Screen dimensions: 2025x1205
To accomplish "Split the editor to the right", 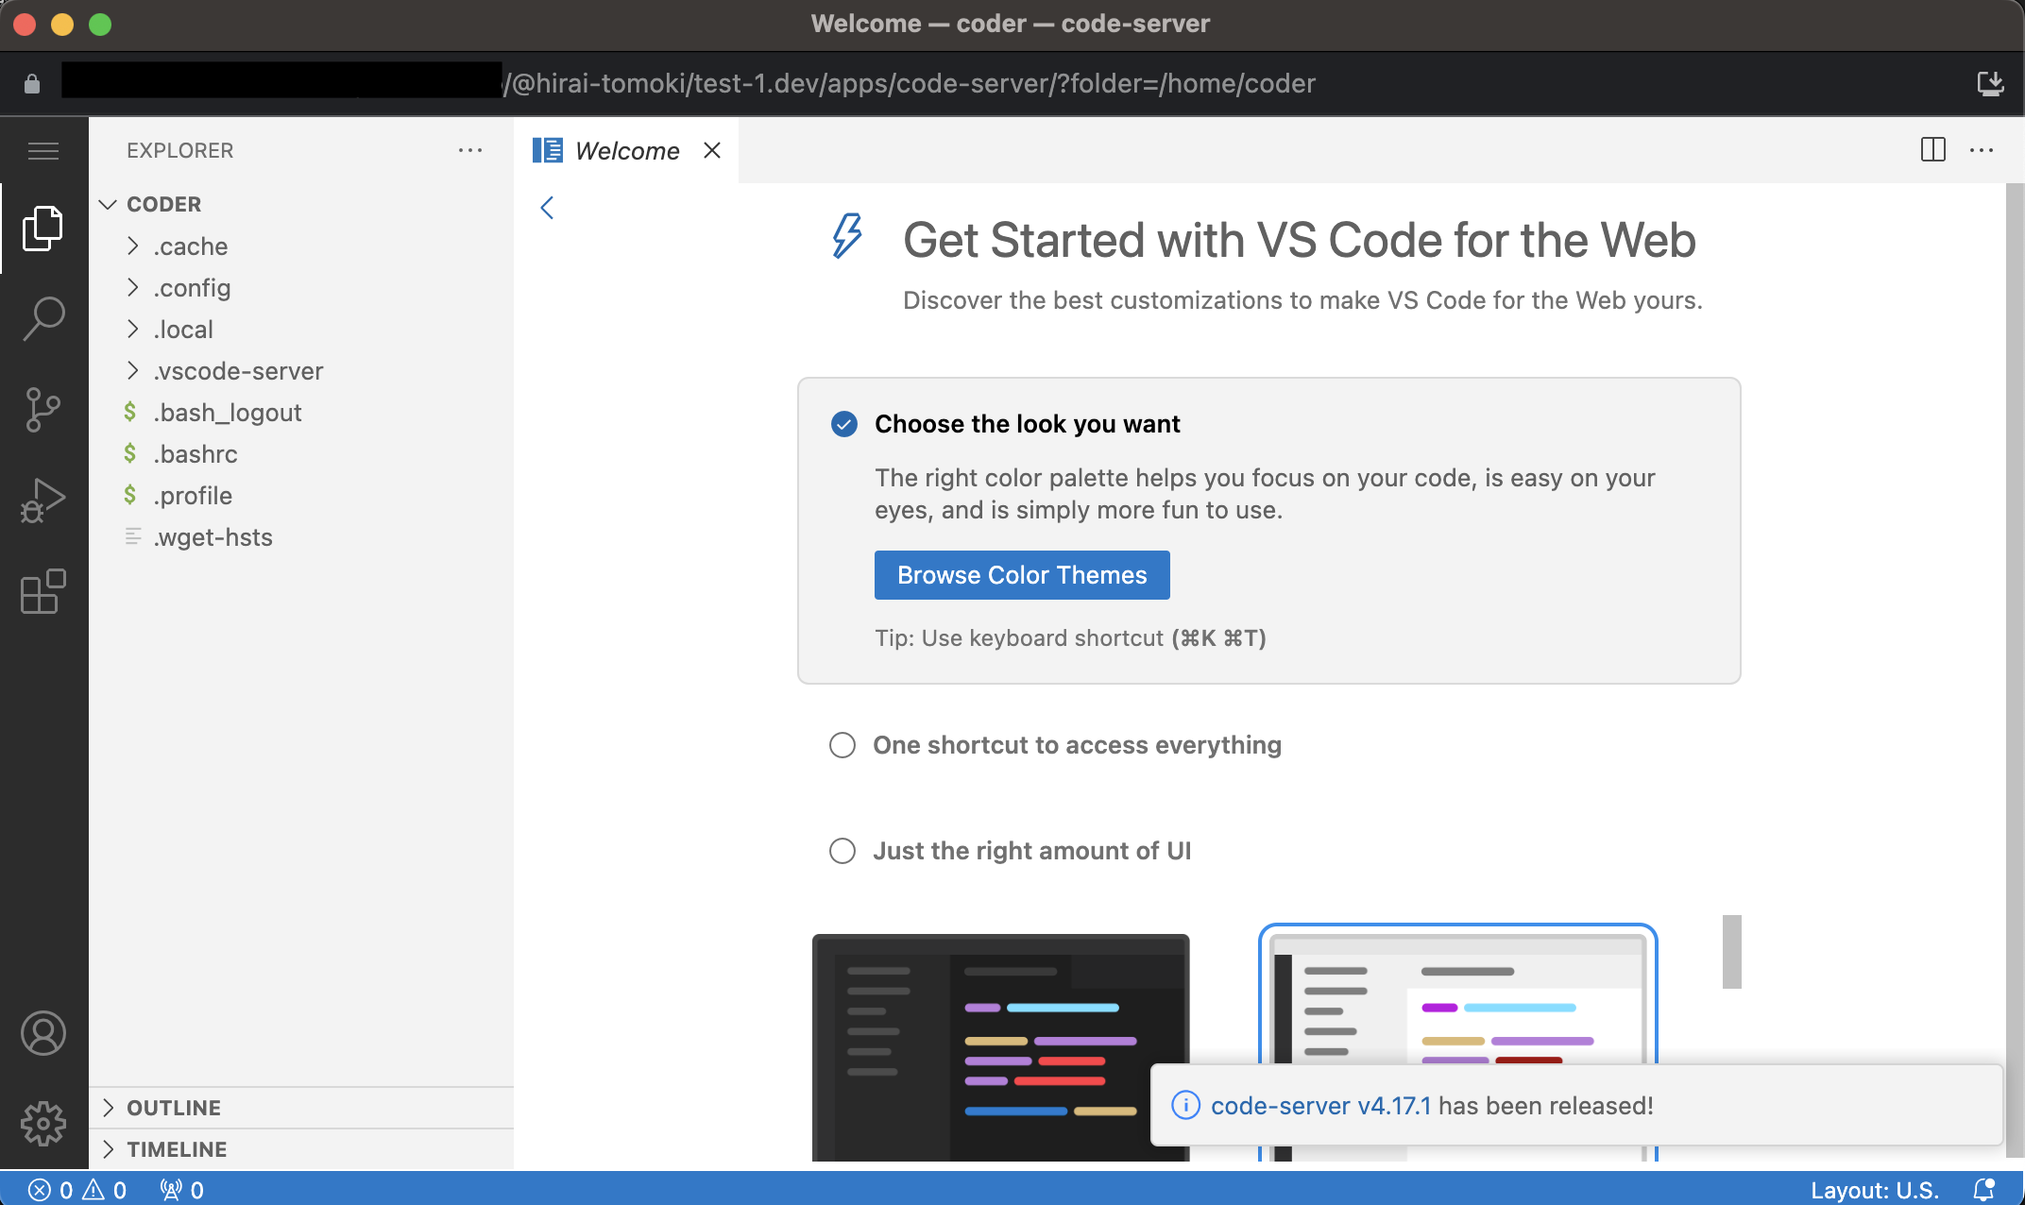I will 1932,150.
